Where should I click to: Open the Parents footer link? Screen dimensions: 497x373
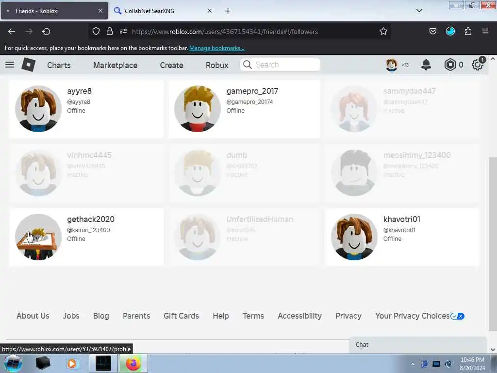coord(136,316)
